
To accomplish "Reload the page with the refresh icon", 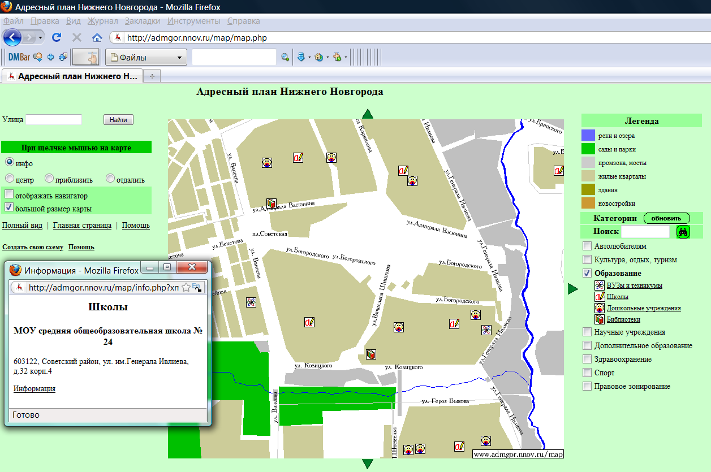I will pyautogui.click(x=57, y=38).
